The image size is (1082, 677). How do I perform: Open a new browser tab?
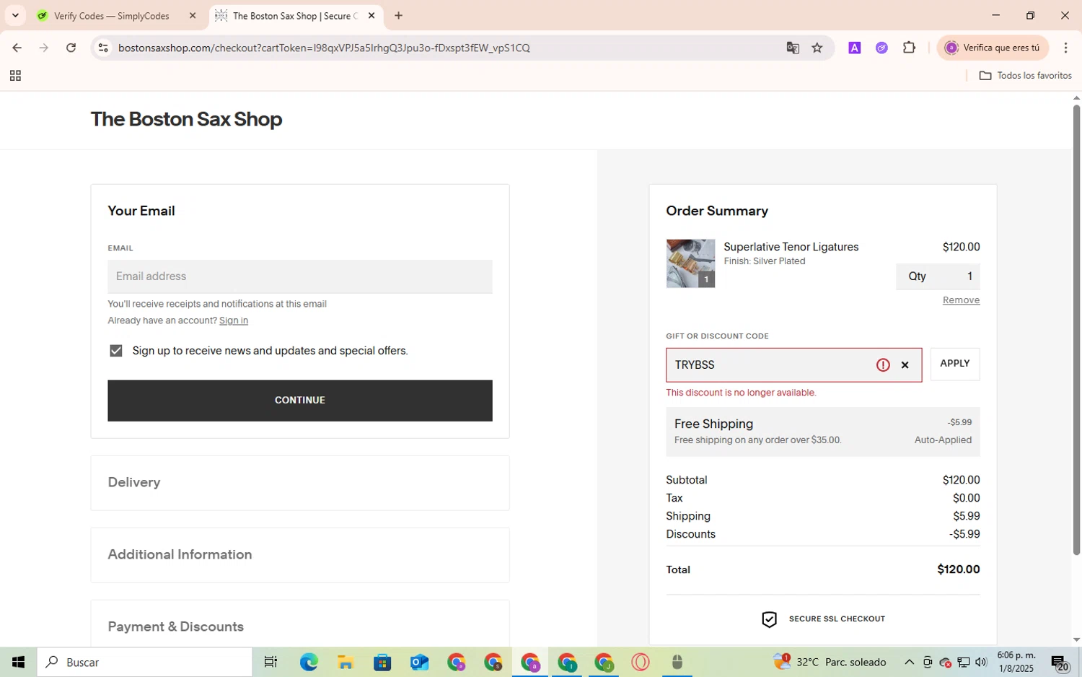point(399,15)
